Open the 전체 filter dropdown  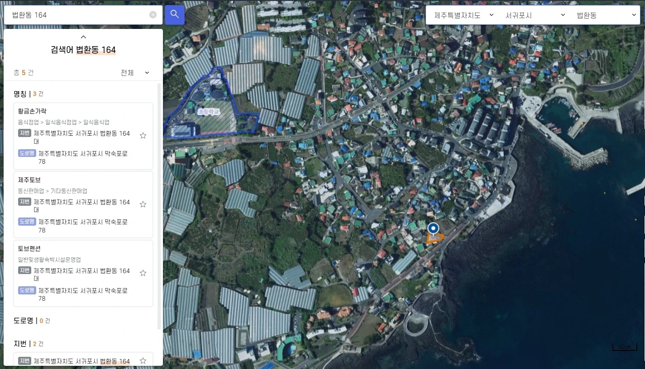[x=135, y=73]
